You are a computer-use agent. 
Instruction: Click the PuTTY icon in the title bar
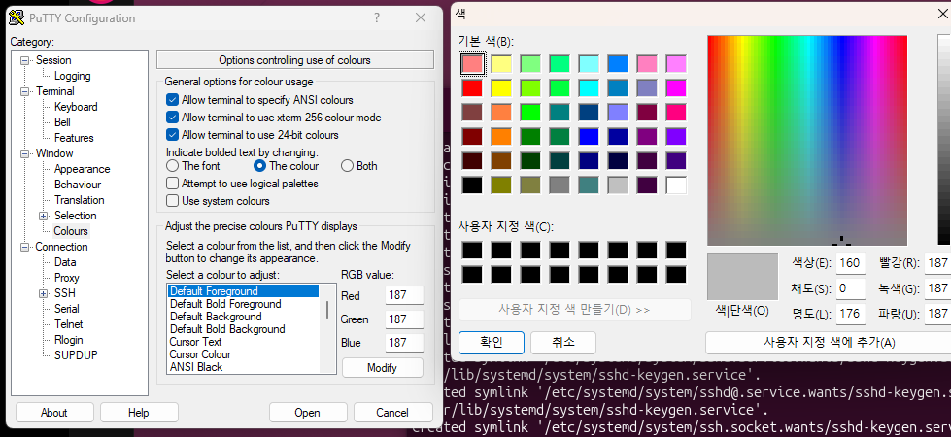[x=17, y=17]
